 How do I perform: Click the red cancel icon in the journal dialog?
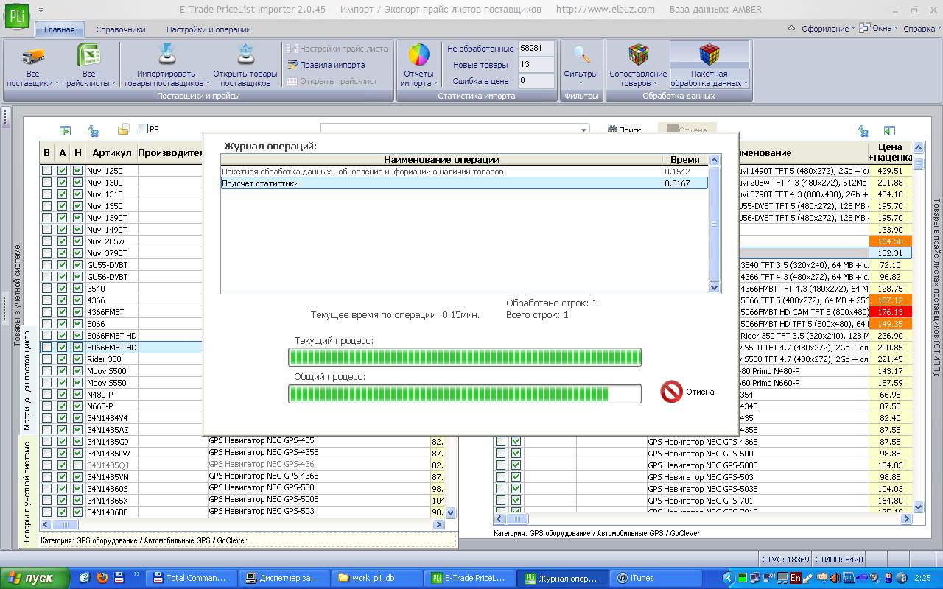(671, 391)
